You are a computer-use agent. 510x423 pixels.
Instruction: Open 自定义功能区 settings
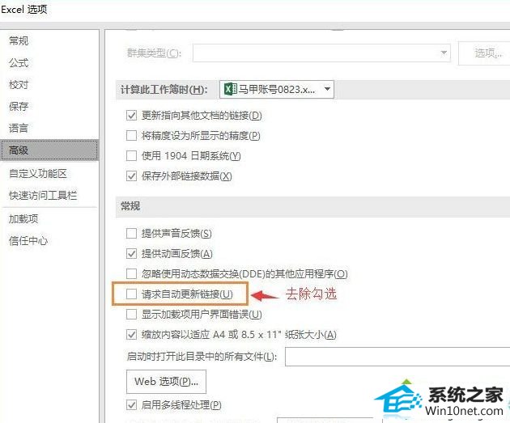click(38, 174)
